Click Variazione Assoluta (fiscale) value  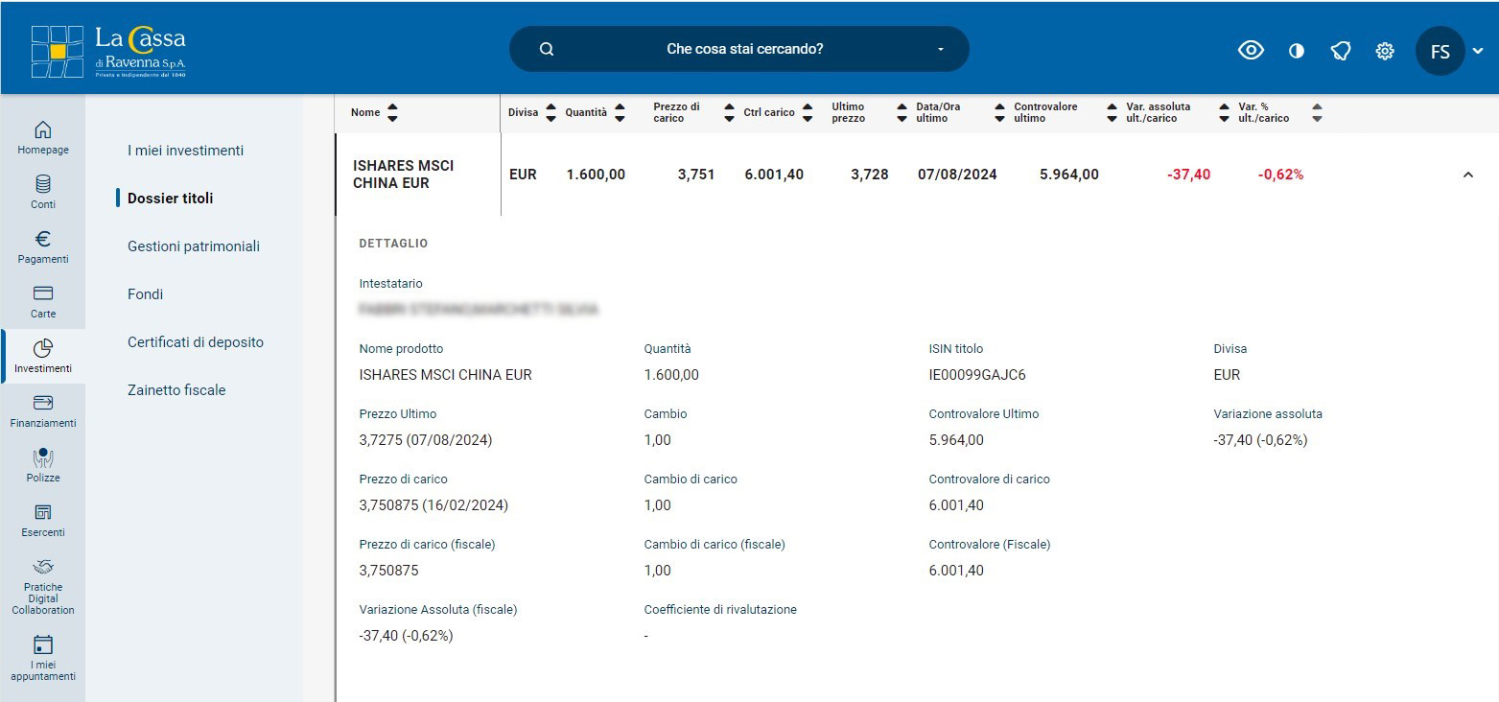coord(406,636)
